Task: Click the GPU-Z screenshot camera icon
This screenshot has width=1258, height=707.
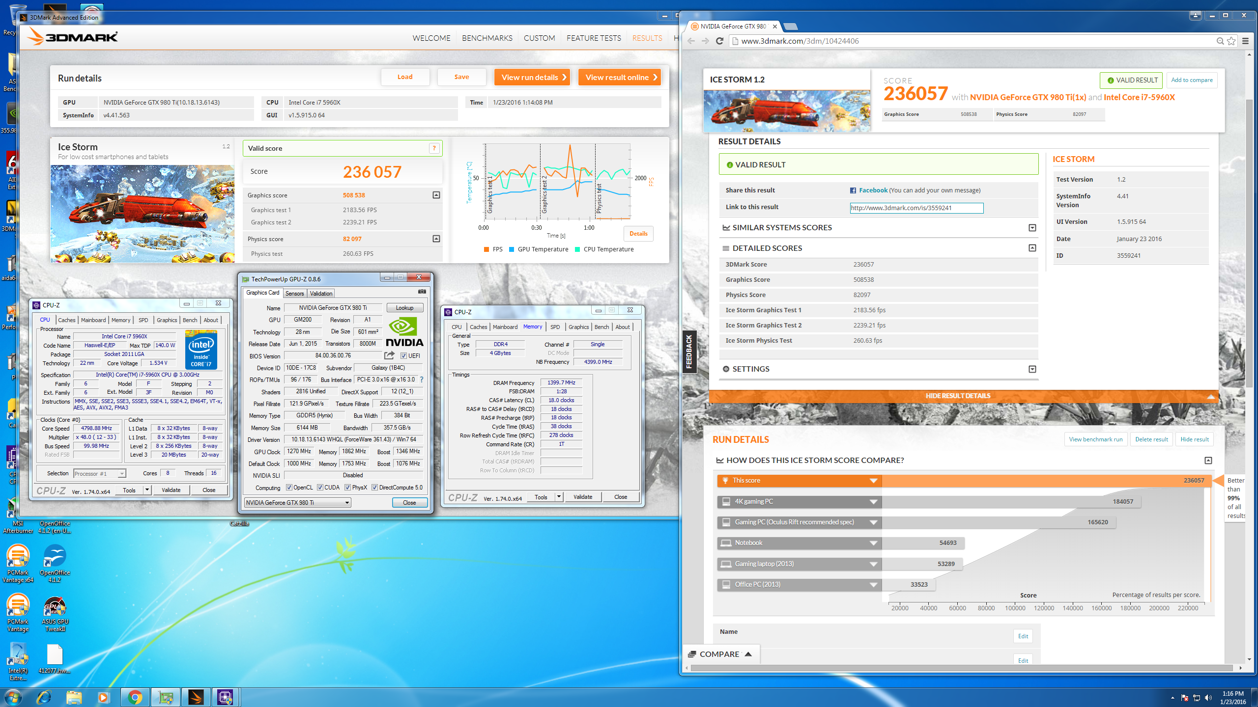Action: (x=422, y=292)
